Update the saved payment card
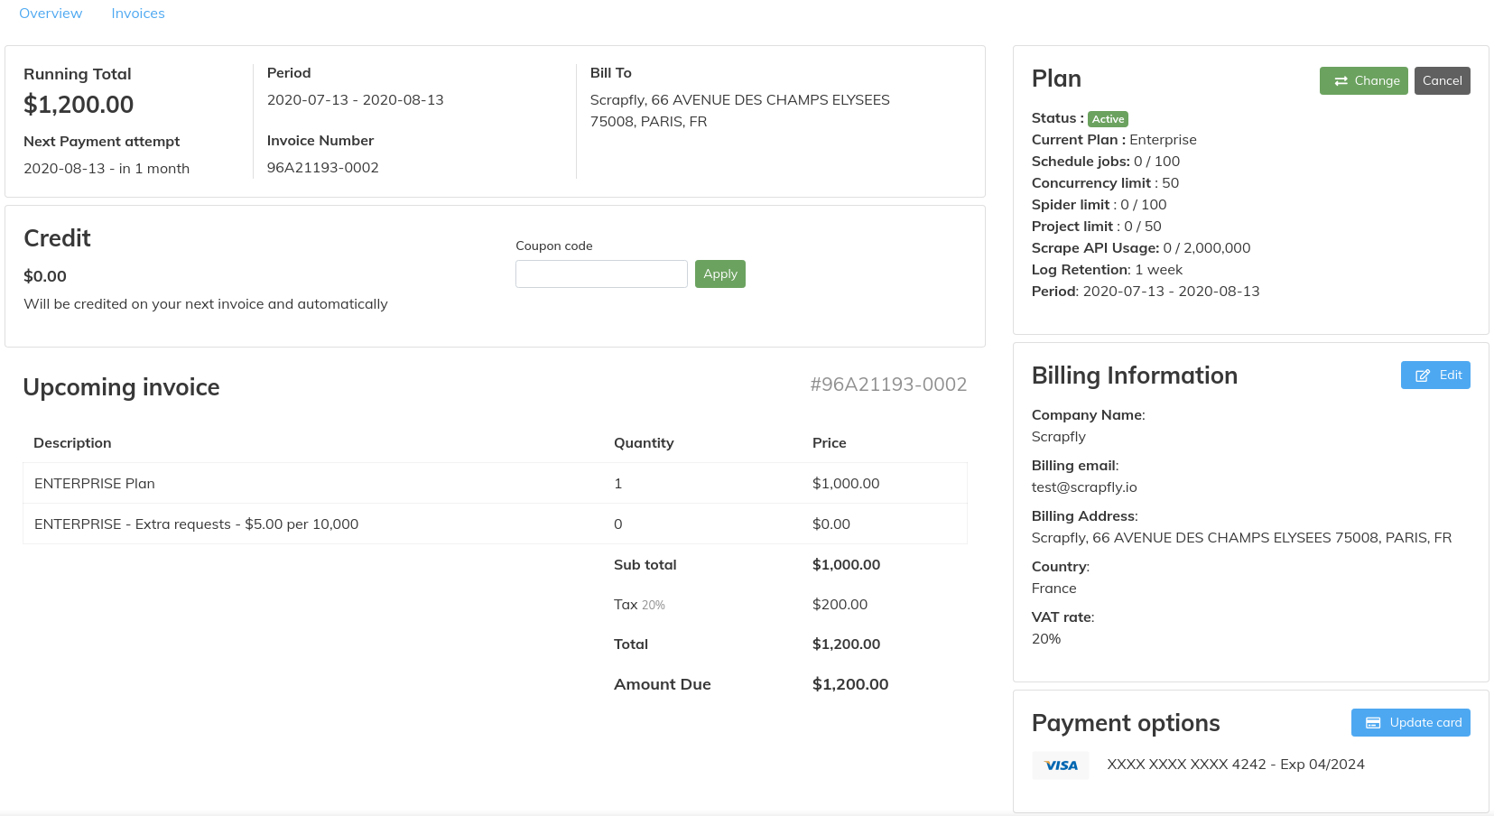Image resolution: width=1494 pixels, height=816 pixels. pos(1410,722)
